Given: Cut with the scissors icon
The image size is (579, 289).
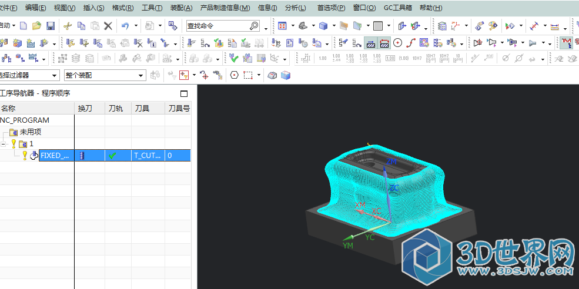Looking at the screenshot, I should 67,26.
